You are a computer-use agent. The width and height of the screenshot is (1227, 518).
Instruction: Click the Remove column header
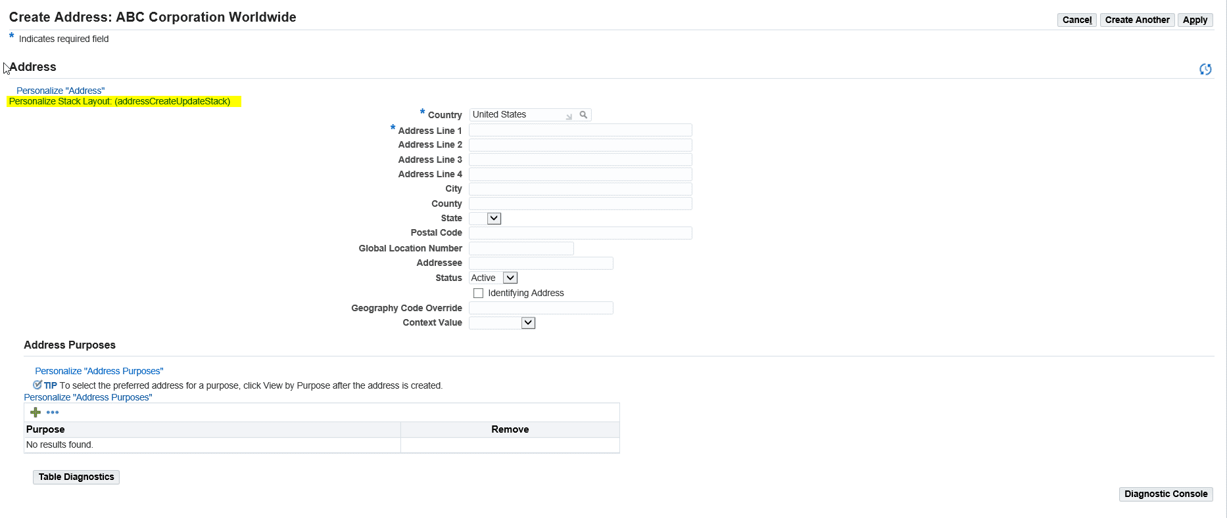[510, 429]
